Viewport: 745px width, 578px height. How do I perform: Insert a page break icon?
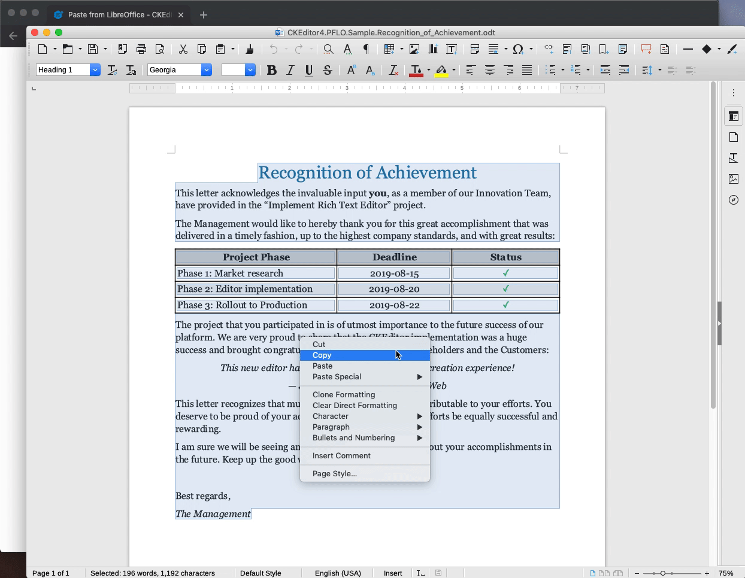(475, 49)
